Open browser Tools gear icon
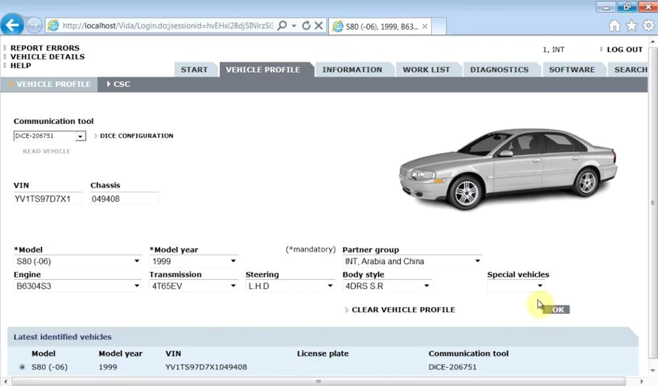Screen dimensions: 658x386 (648, 26)
